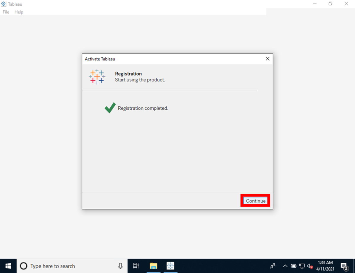The image size is (355, 273).
Task: Click the Continue button
Action: tap(256, 201)
